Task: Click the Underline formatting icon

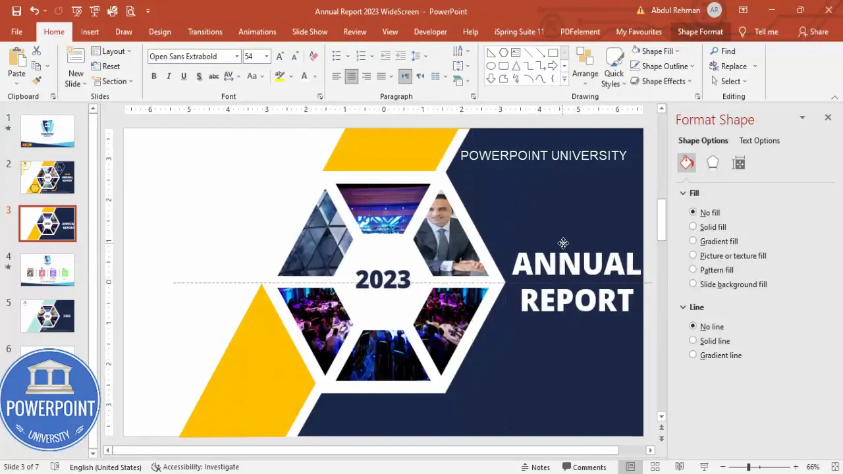Action: tap(184, 76)
